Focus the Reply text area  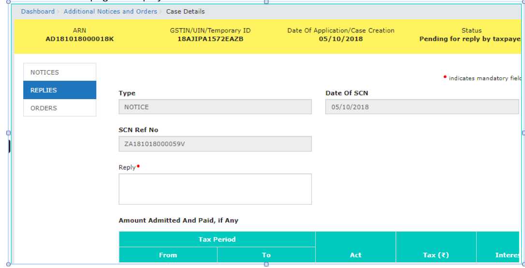coord(215,189)
